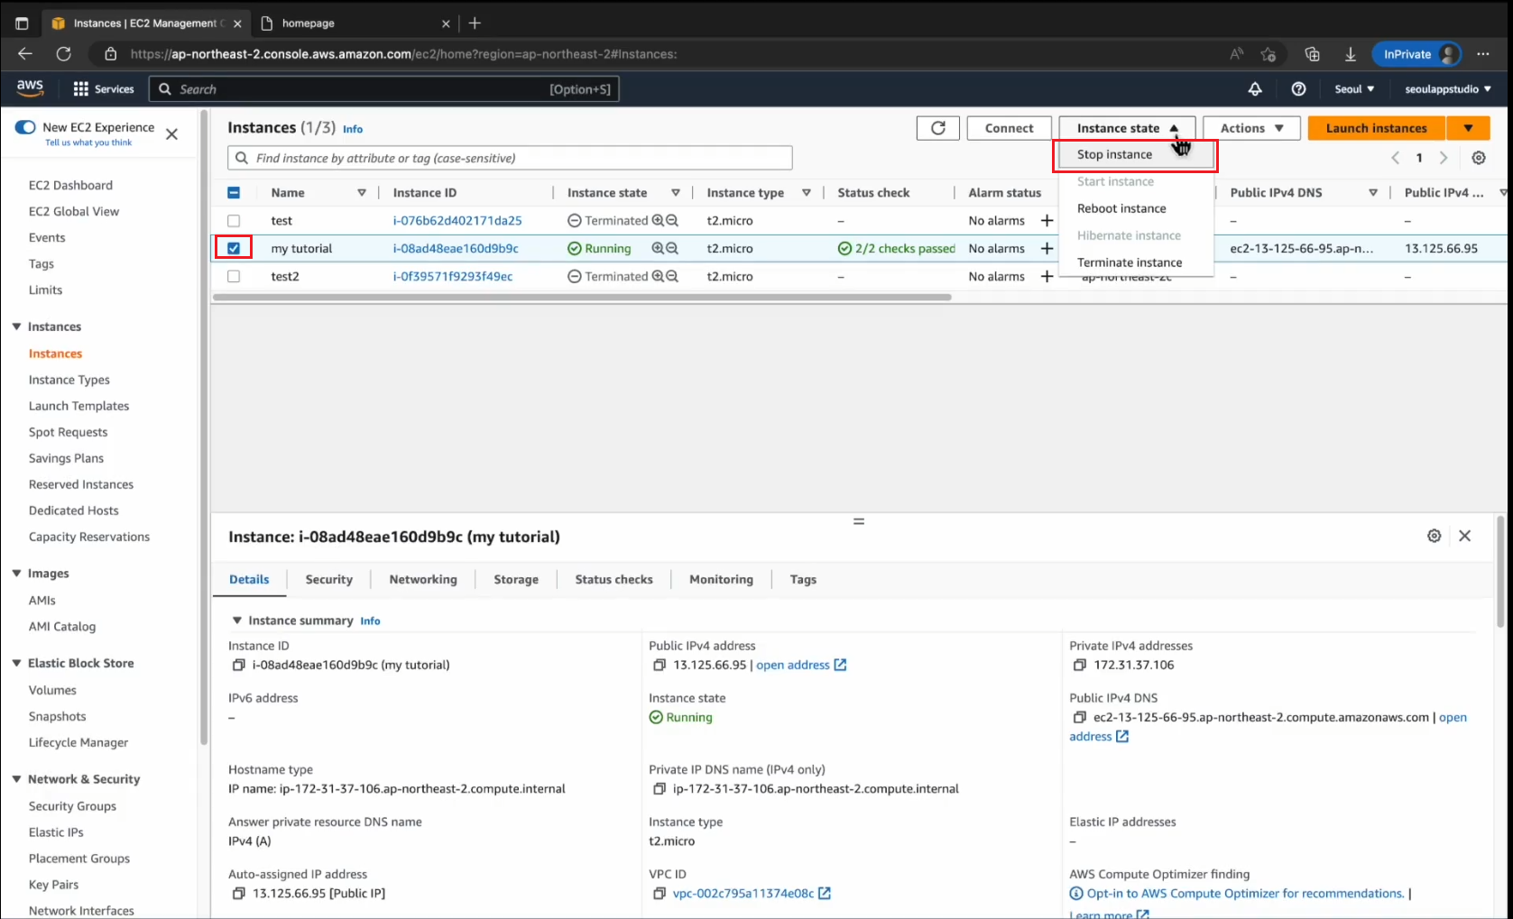This screenshot has height=919, width=1513.
Task: Switch to the Storage tab
Action: 516,579
